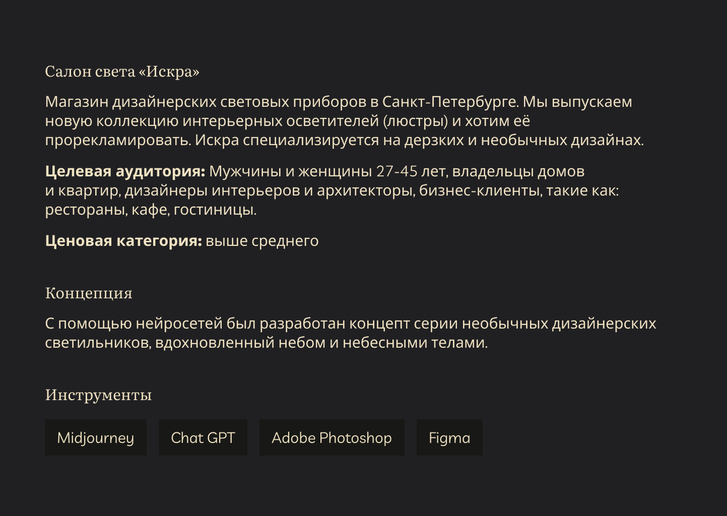Select the Figma tool tag
727x516 pixels.
pos(449,437)
